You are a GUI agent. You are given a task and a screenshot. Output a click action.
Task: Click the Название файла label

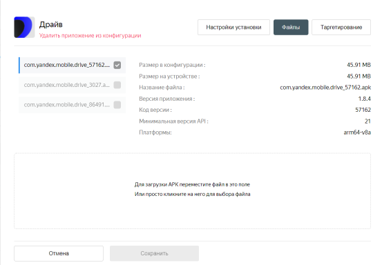[162, 88]
